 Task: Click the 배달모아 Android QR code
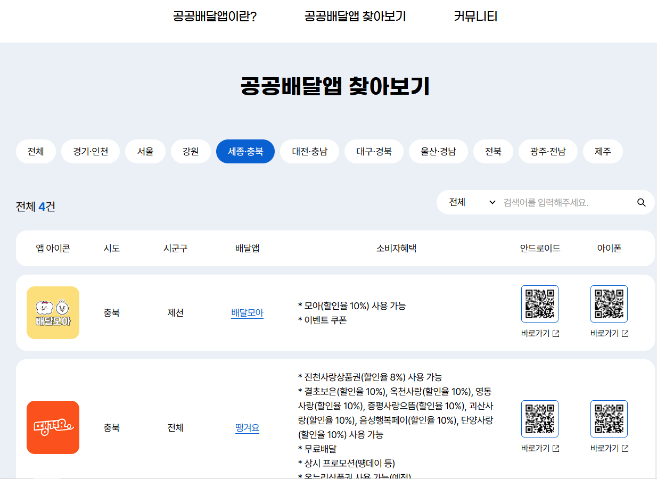pyautogui.click(x=539, y=303)
